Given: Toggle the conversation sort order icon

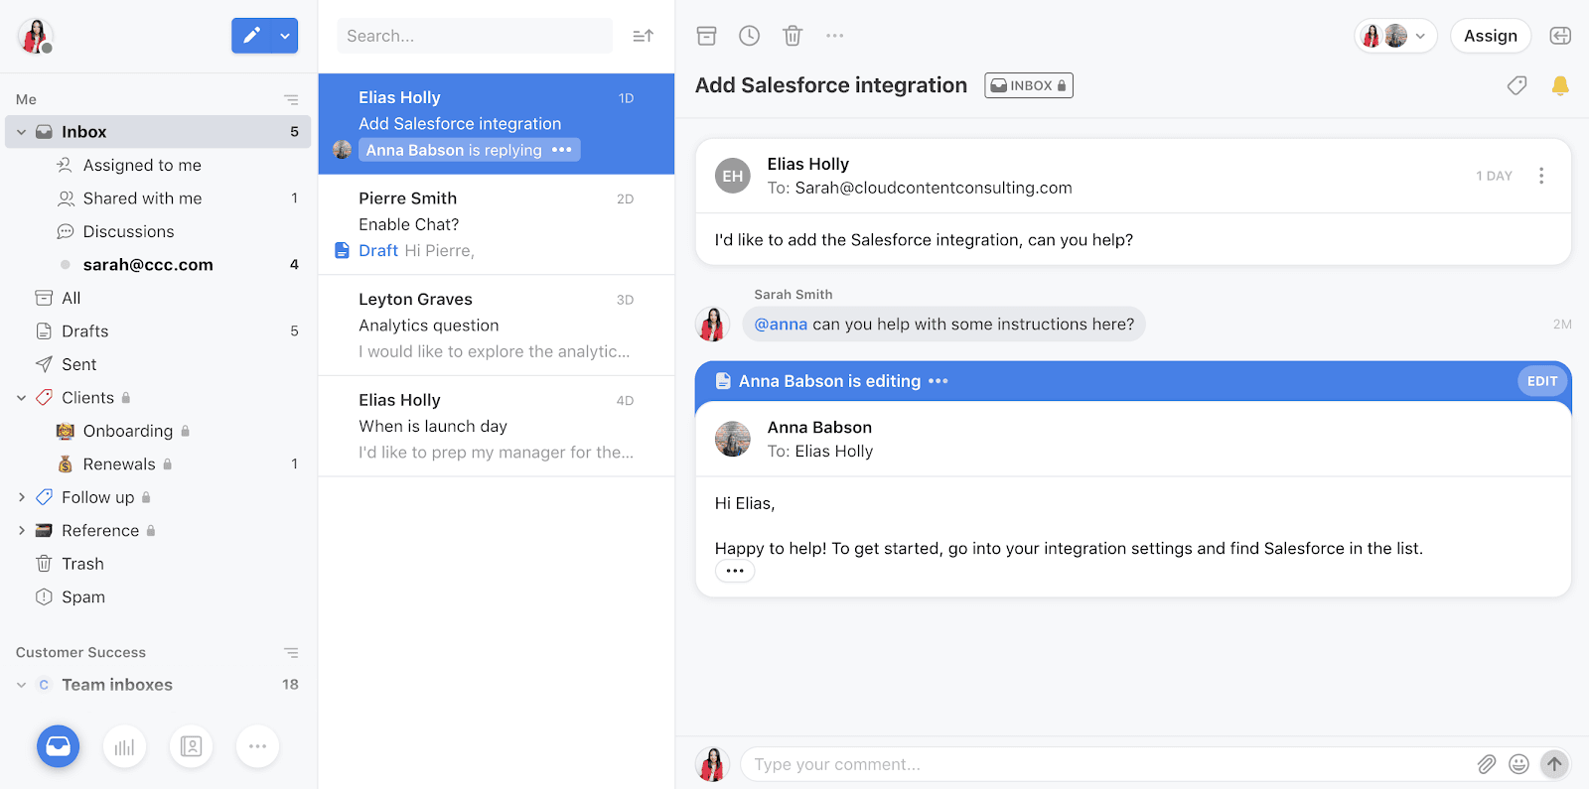Looking at the screenshot, I should point(644,36).
